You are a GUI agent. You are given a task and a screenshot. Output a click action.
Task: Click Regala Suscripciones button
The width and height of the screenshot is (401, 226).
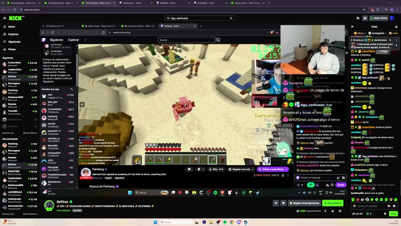pos(304,203)
